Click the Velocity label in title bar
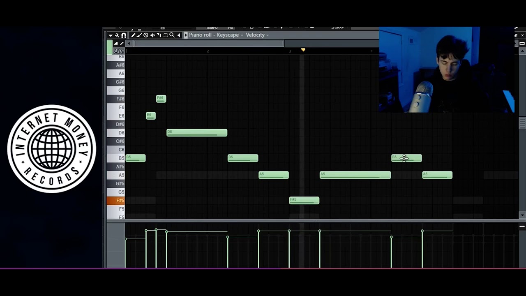Screen dimensions: 526x296 pos(255,35)
